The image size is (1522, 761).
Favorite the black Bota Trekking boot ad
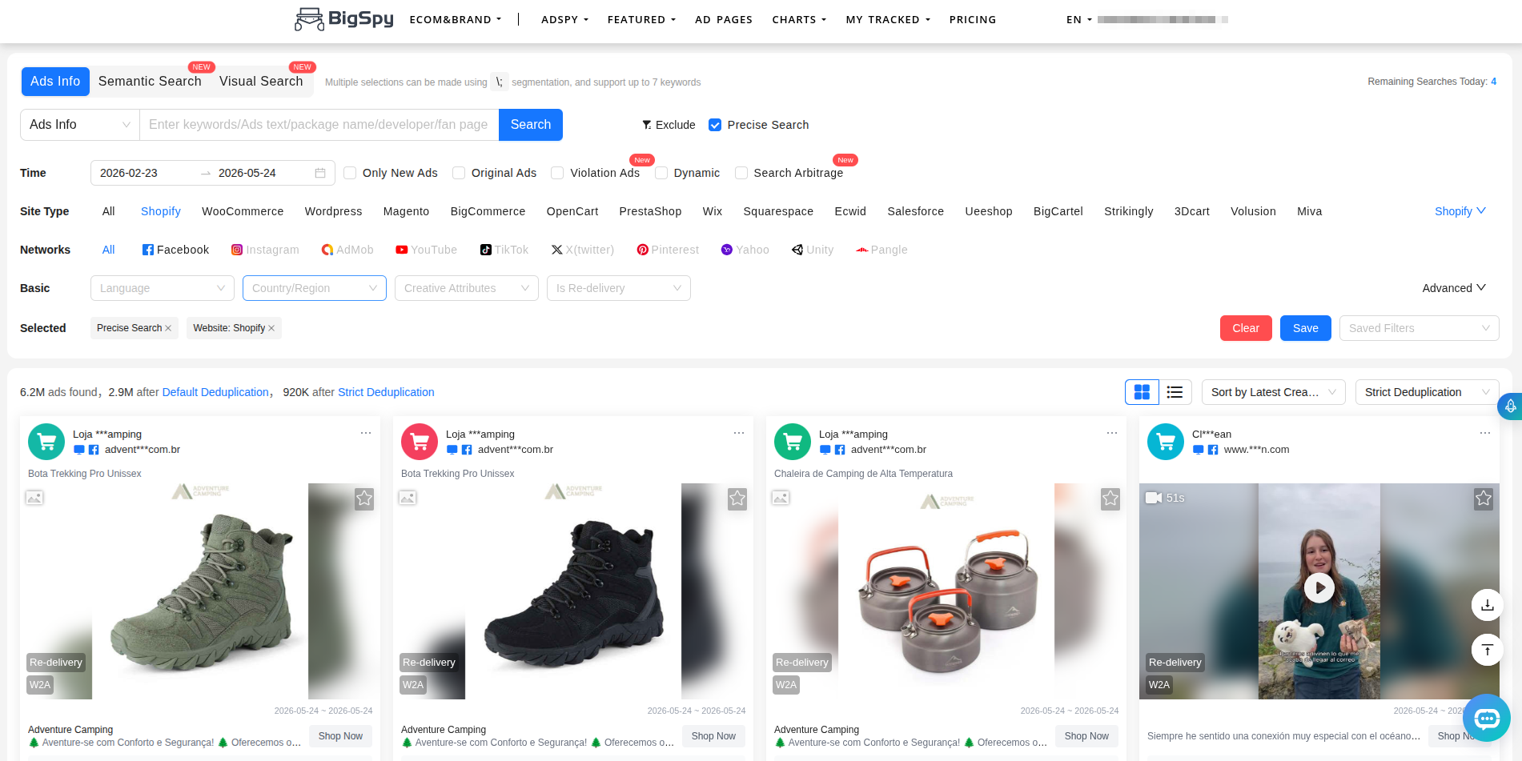[x=737, y=499]
